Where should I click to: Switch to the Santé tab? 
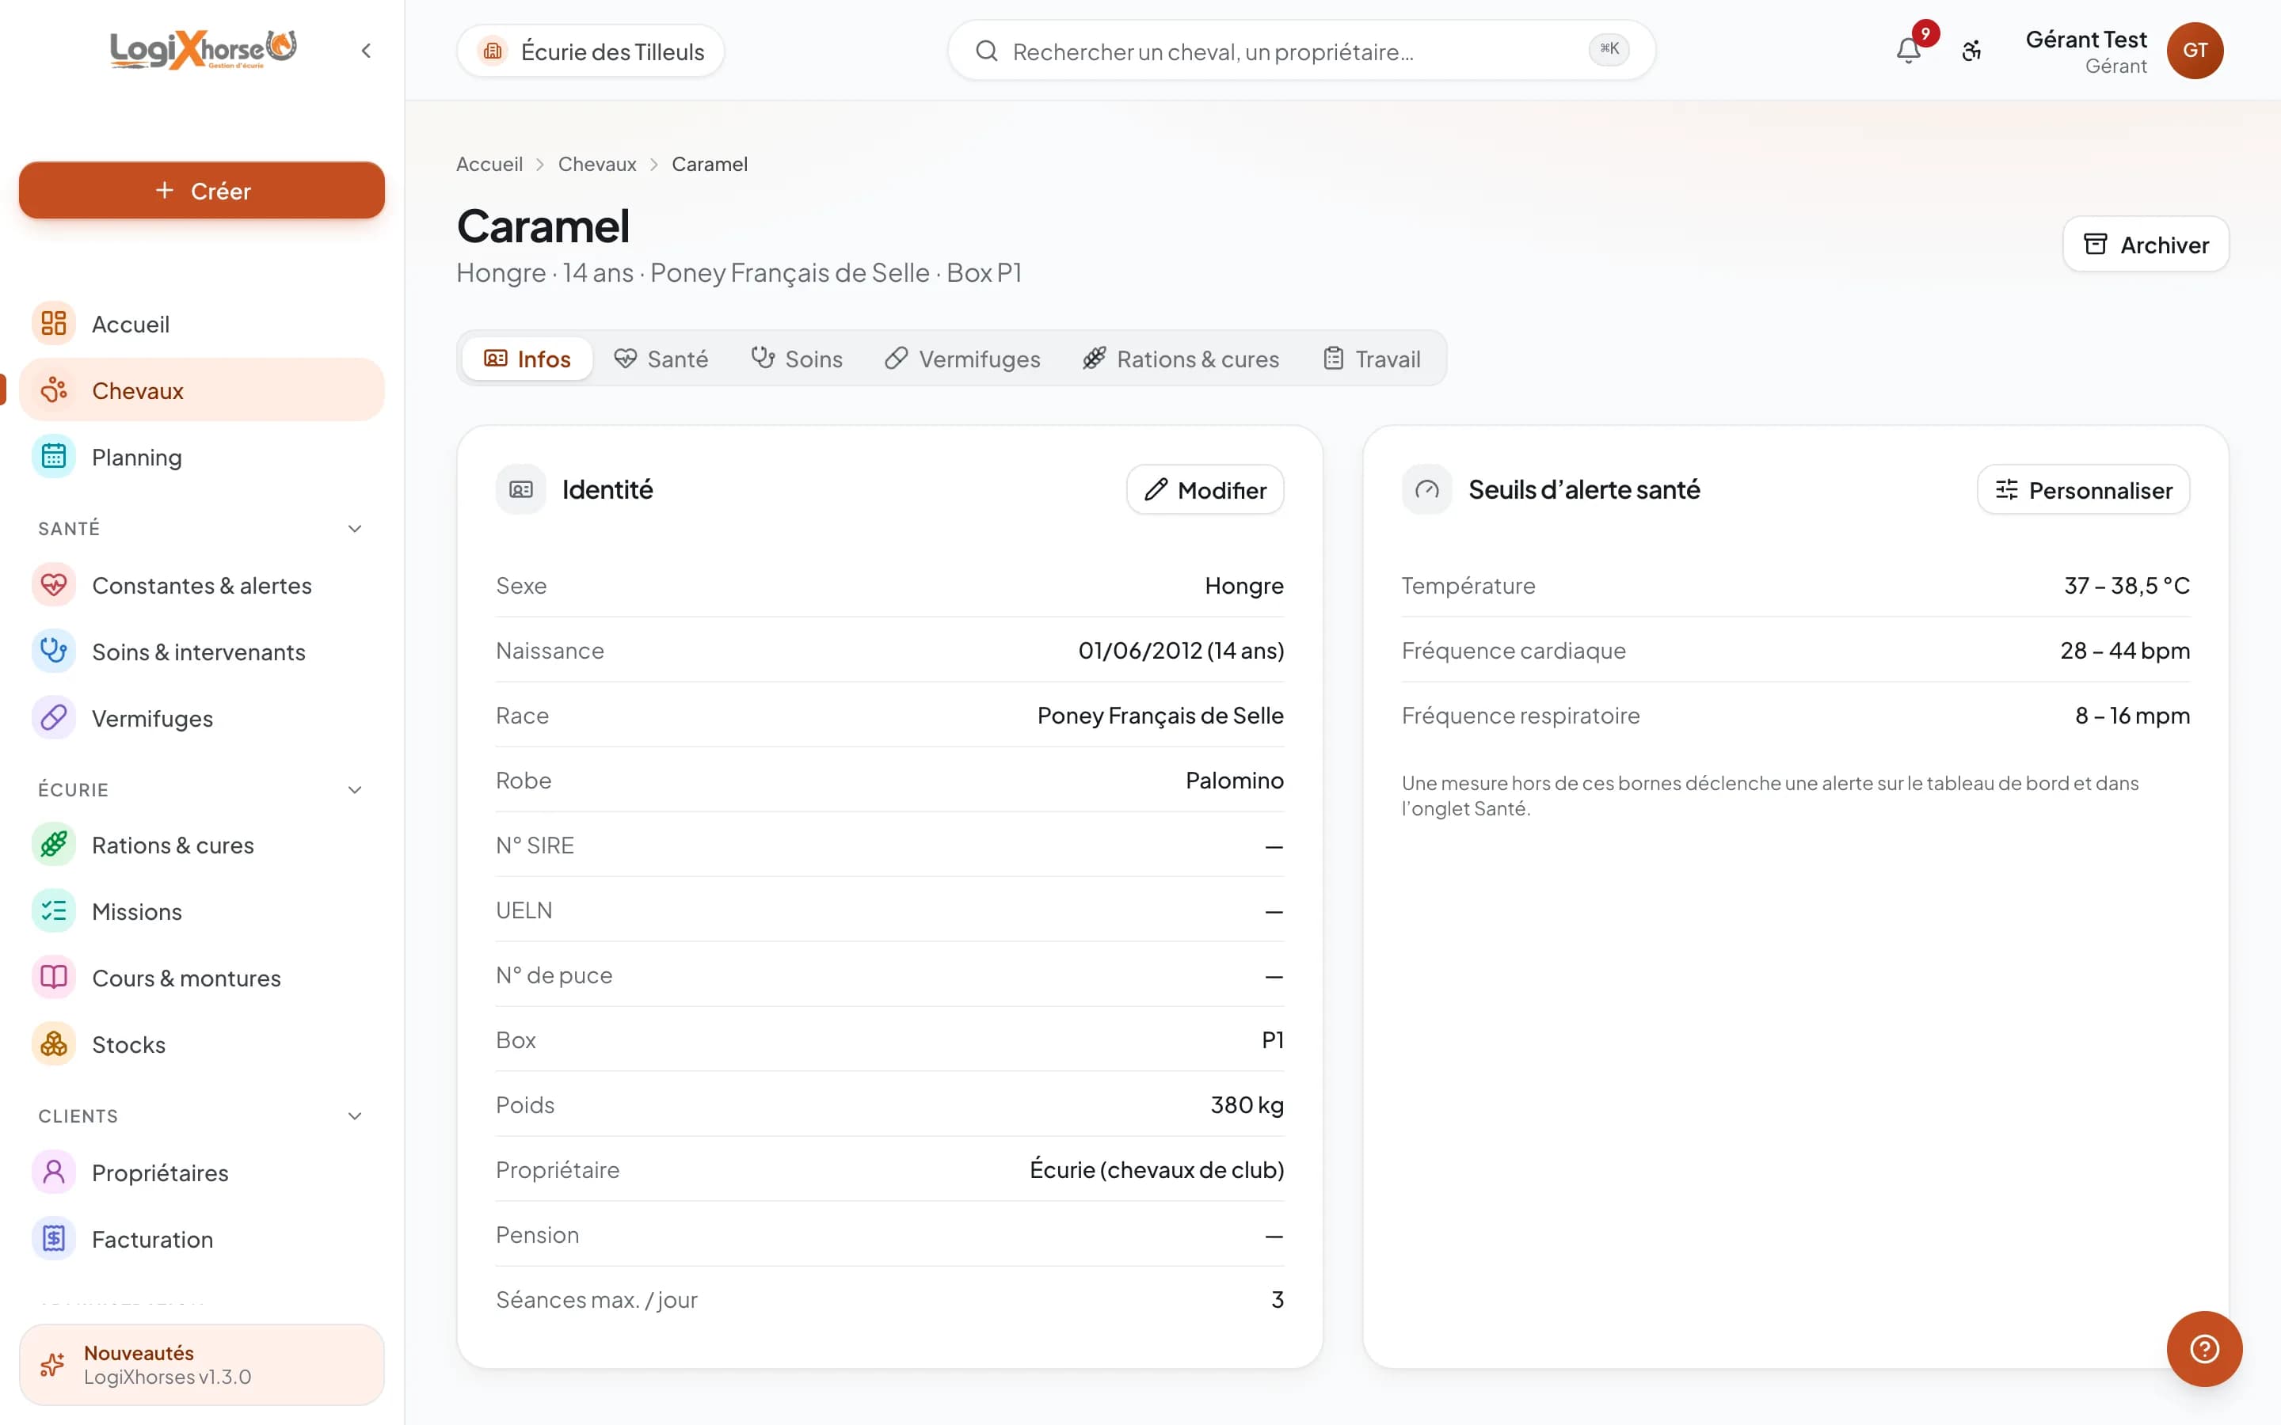[x=661, y=359]
